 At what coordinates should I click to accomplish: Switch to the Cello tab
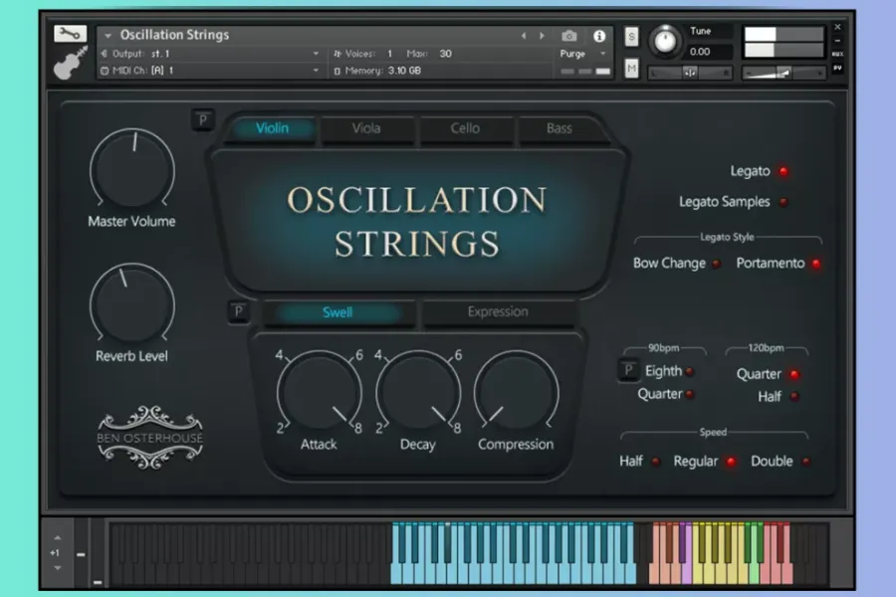tap(464, 128)
